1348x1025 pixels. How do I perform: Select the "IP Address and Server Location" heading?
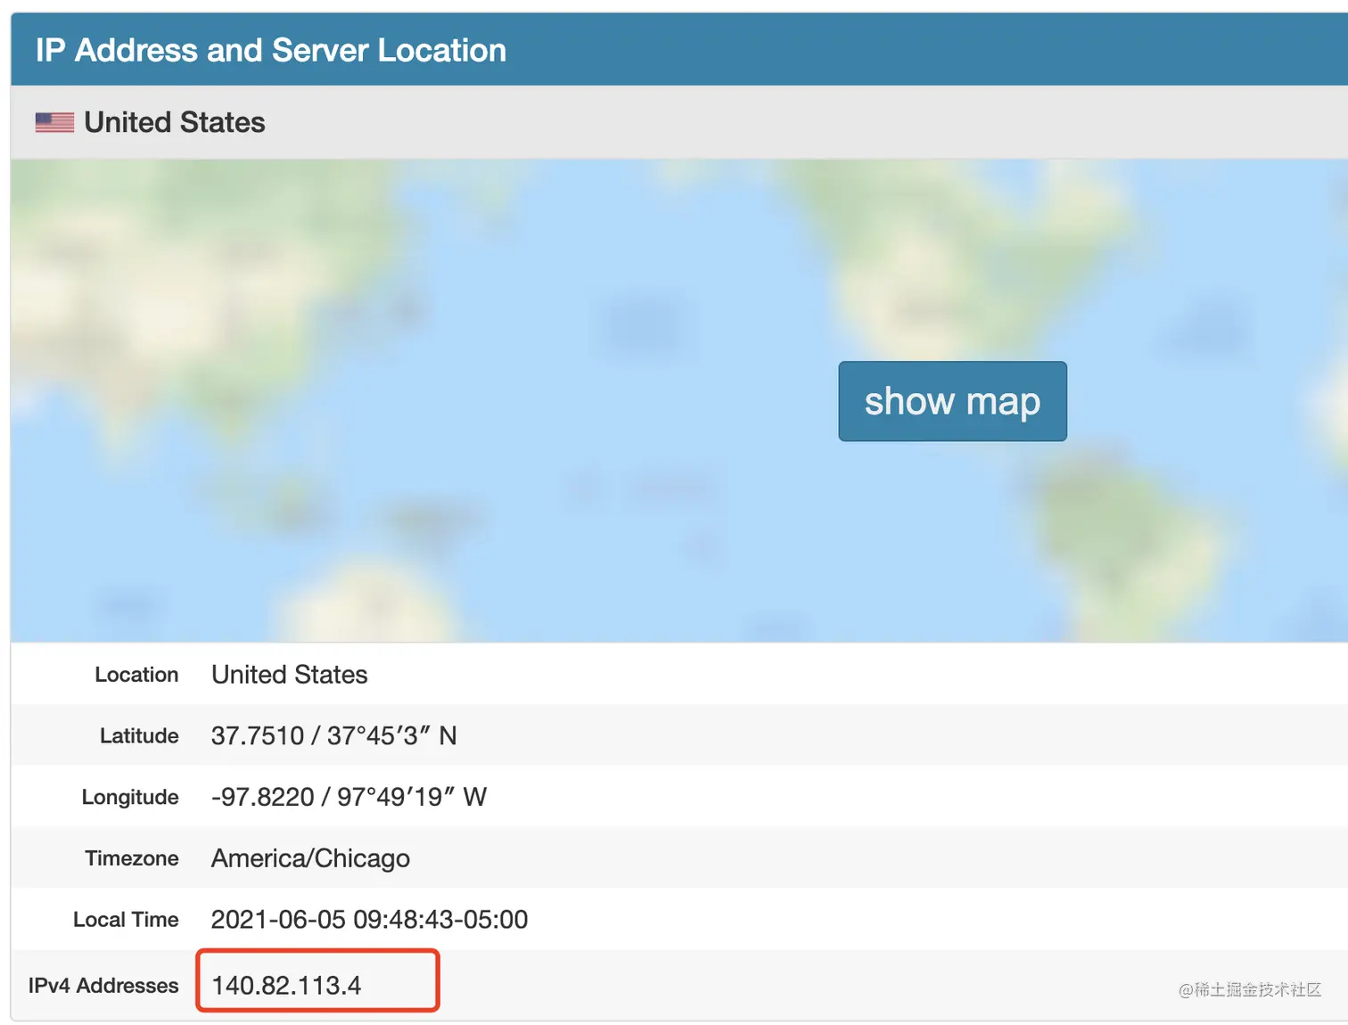tap(271, 51)
